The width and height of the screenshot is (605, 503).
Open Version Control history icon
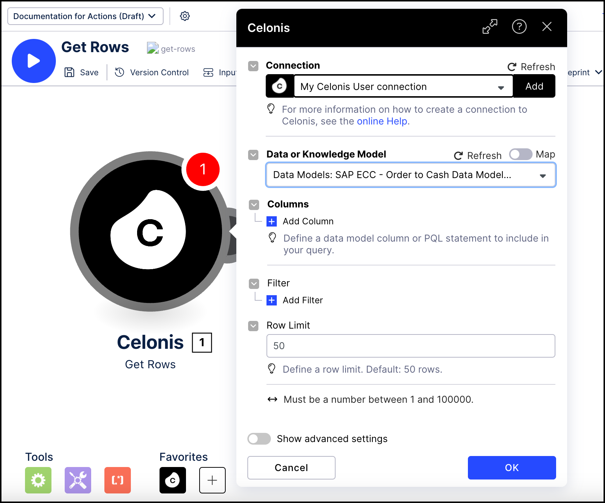119,72
